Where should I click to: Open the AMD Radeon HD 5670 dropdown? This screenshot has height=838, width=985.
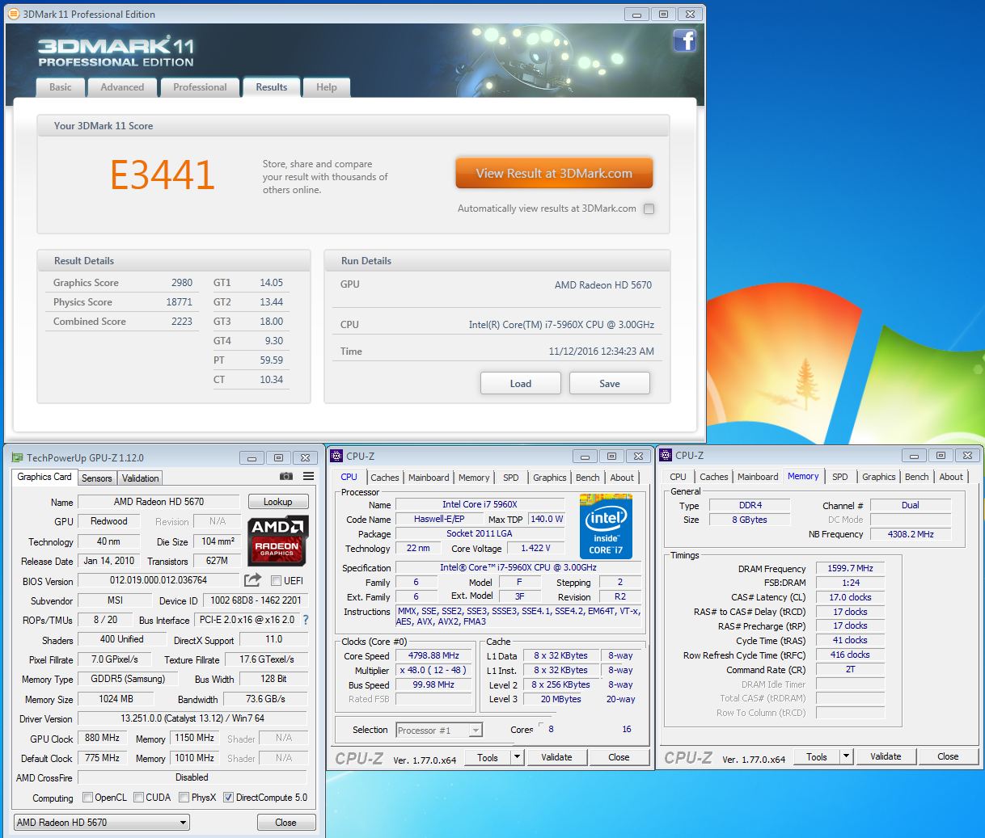click(x=102, y=823)
